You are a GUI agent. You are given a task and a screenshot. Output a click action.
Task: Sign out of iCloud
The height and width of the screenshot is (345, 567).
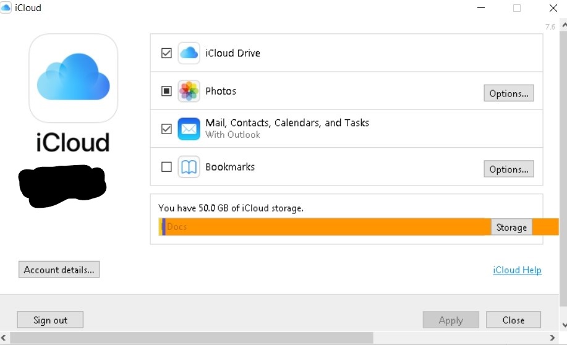coord(50,320)
